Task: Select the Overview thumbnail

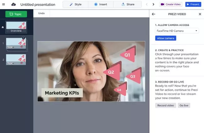Action: 16,27
